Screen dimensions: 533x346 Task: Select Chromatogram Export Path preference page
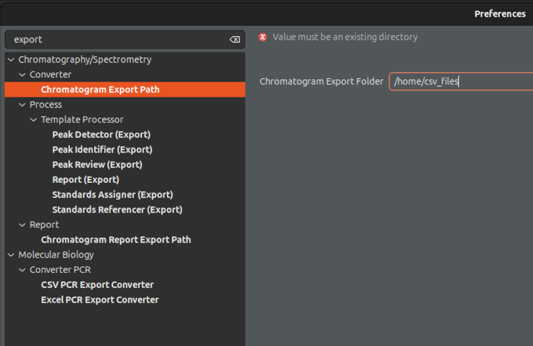[x=100, y=89]
